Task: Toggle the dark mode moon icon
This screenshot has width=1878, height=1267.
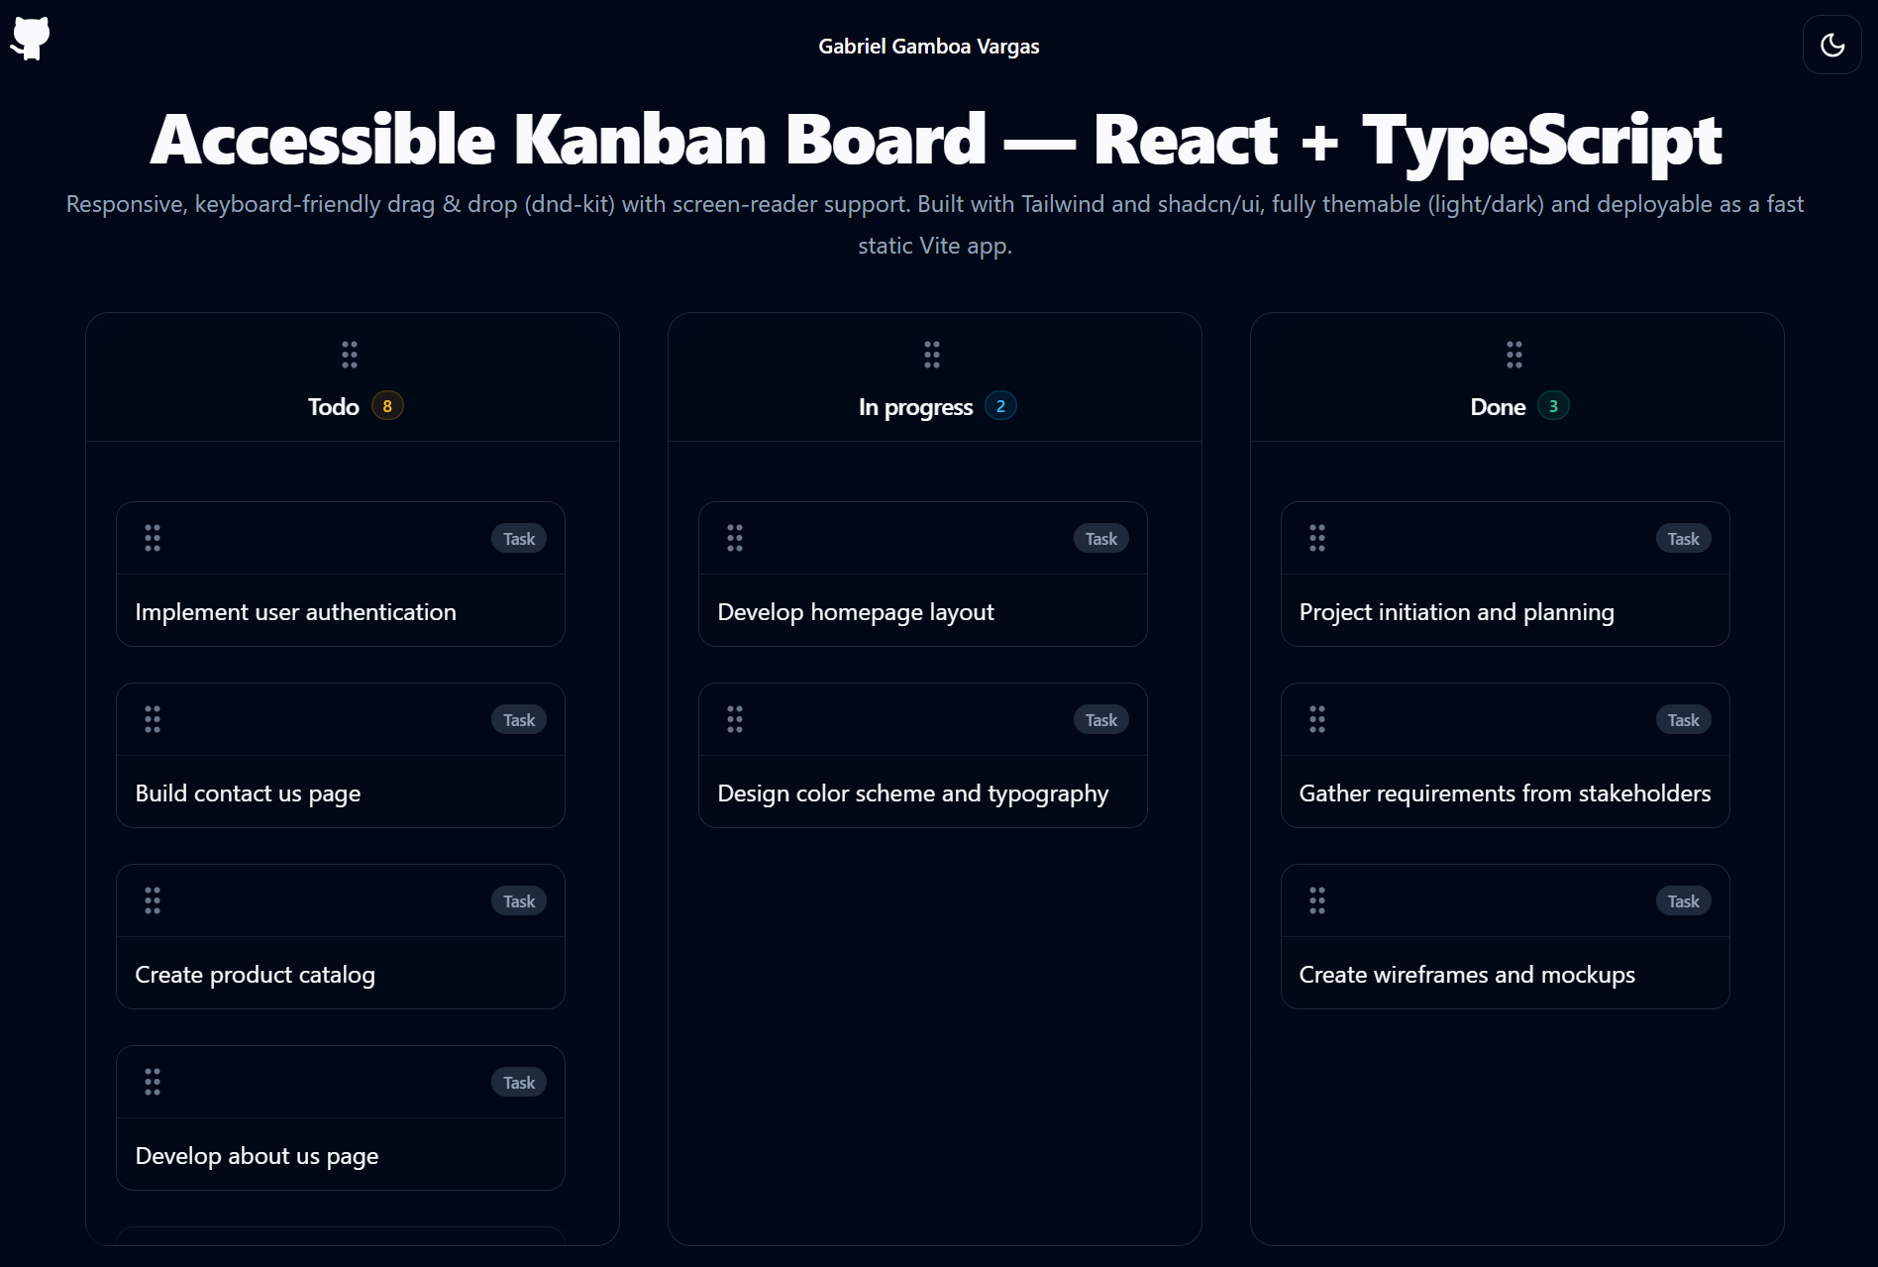Action: [x=1831, y=45]
